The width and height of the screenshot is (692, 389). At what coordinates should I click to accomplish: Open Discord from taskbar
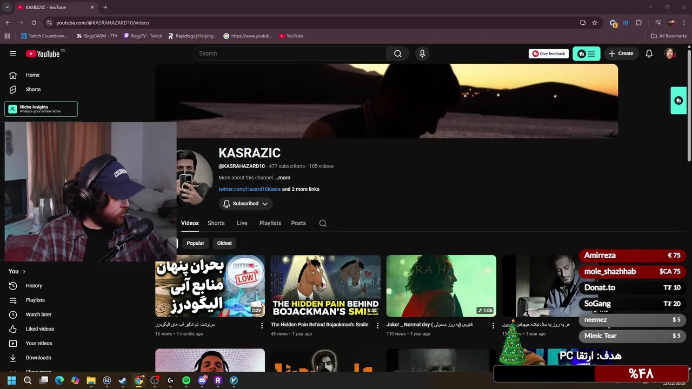202,380
